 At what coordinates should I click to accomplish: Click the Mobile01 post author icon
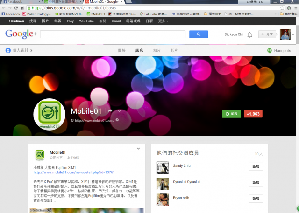(40, 155)
